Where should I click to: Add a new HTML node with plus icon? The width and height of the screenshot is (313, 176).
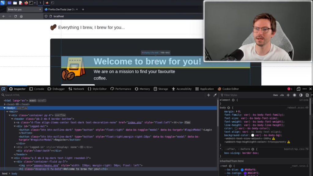pyautogui.click(x=208, y=95)
